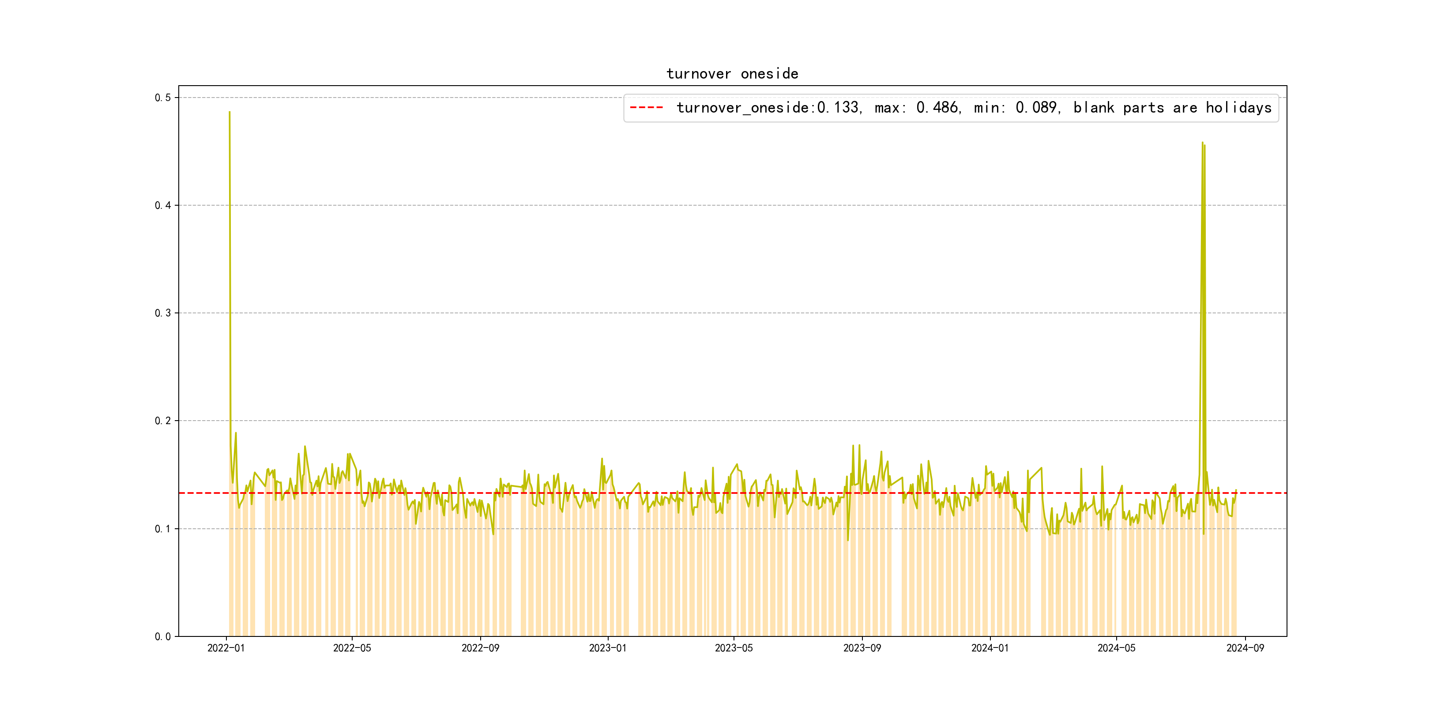Viewport: 1430px width, 715px height.
Task: Click the 2024-05 x-axis date label
Action: pos(1116,648)
